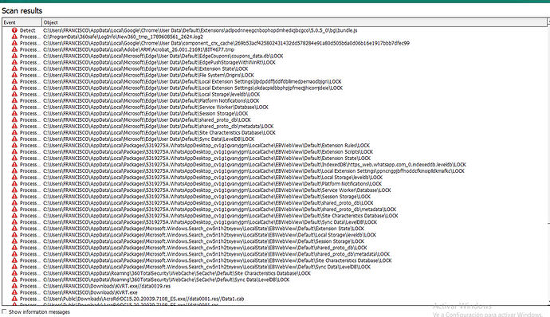Sort by the Object column header

294,22
